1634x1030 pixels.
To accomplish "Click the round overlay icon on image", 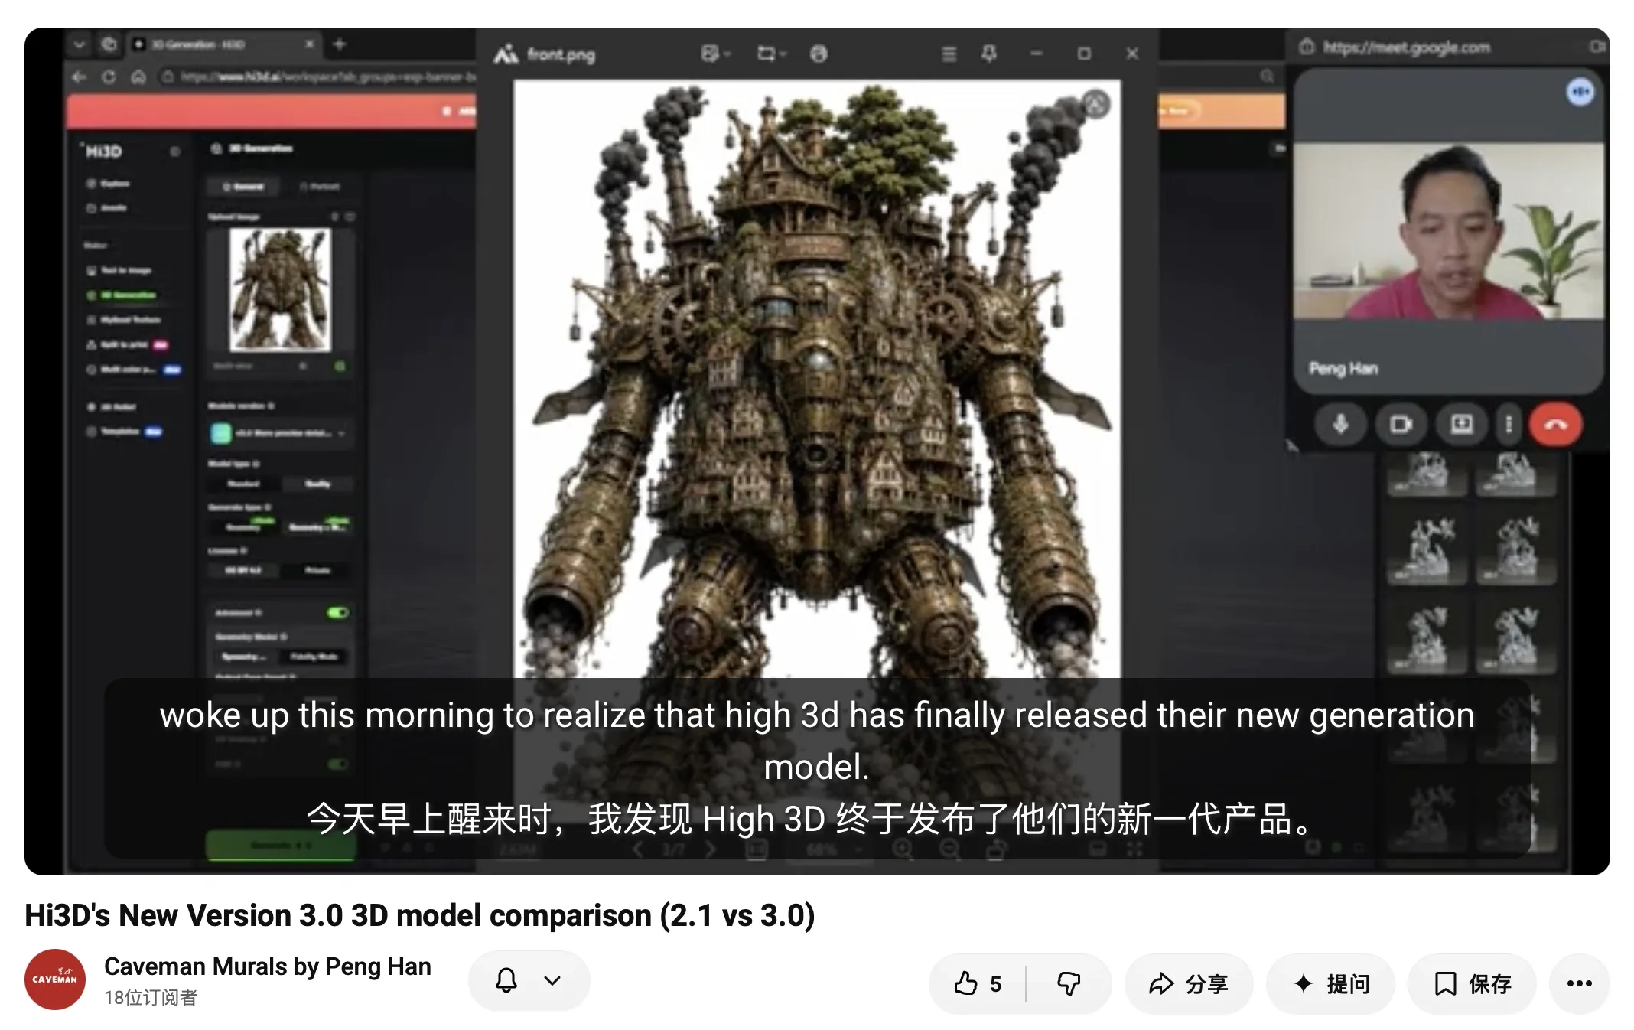I will coord(1096,104).
